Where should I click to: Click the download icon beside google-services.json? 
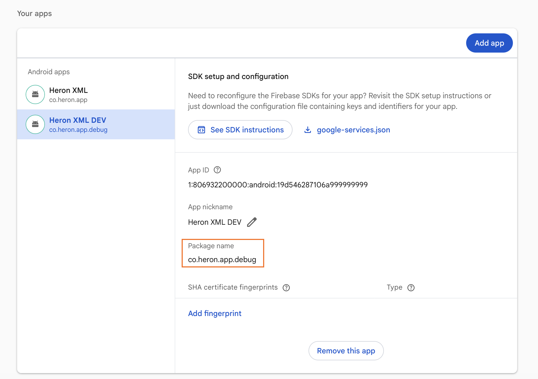[x=308, y=130]
